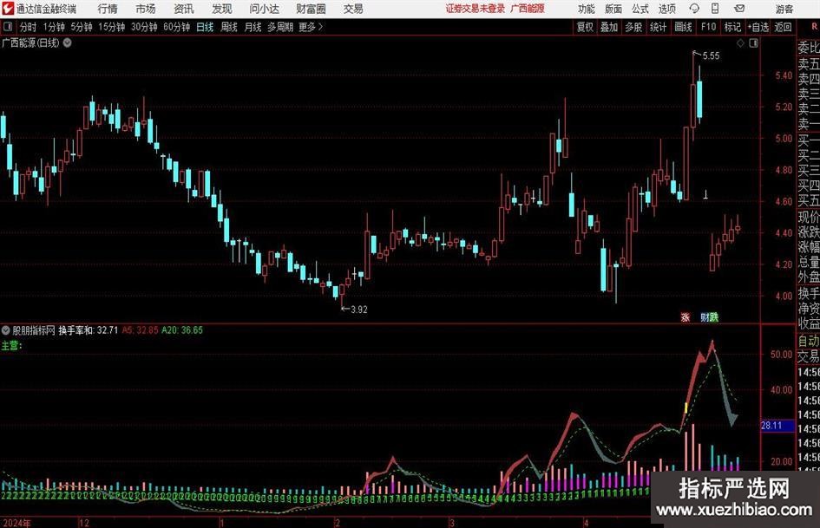820x528 pixels.
Task: Expand the 股朋指标网 indicator dropdown arrow
Action: [x=6, y=329]
